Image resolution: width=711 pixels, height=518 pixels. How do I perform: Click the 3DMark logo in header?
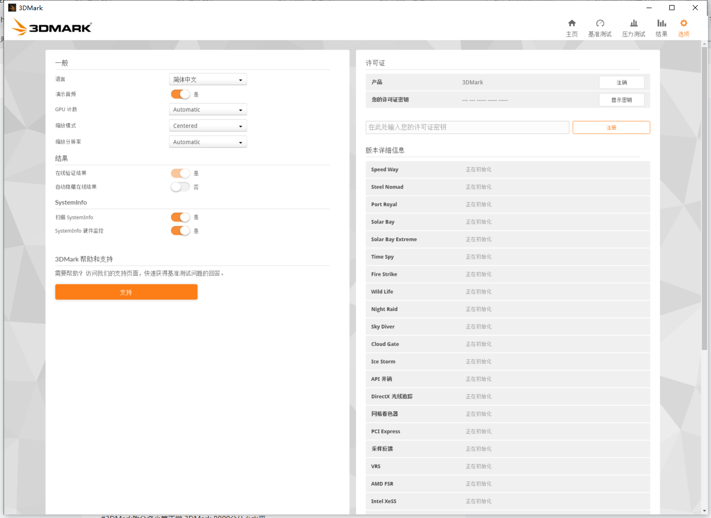[x=52, y=27]
